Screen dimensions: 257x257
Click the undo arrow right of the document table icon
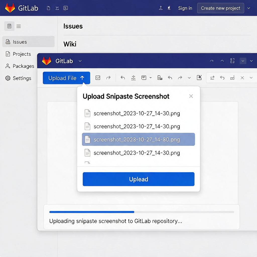(170, 78)
